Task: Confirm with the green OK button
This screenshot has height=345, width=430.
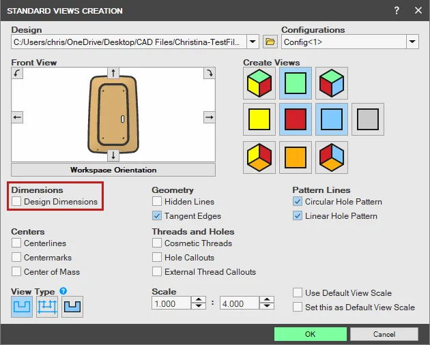Action: coord(310,334)
